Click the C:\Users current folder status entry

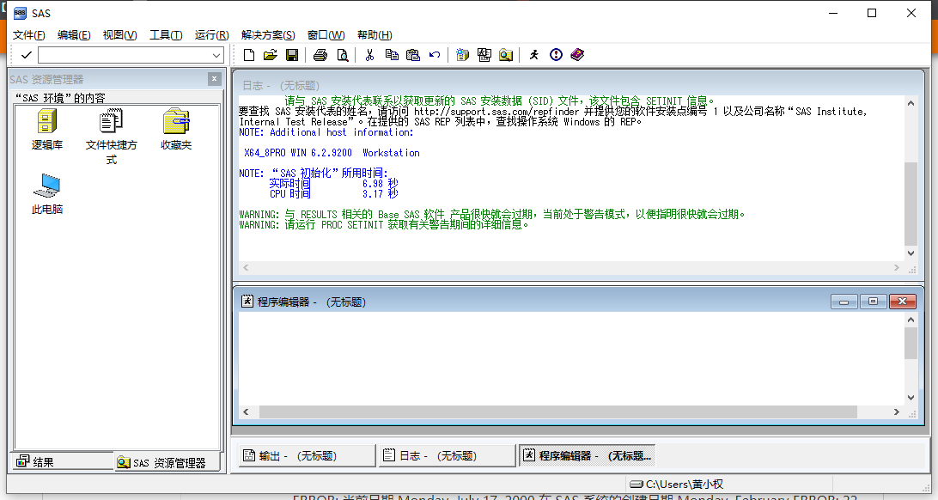click(x=677, y=484)
